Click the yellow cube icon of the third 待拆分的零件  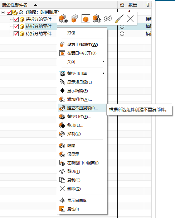(22, 34)
